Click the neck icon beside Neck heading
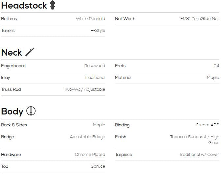222x175 pixels. [30, 52]
